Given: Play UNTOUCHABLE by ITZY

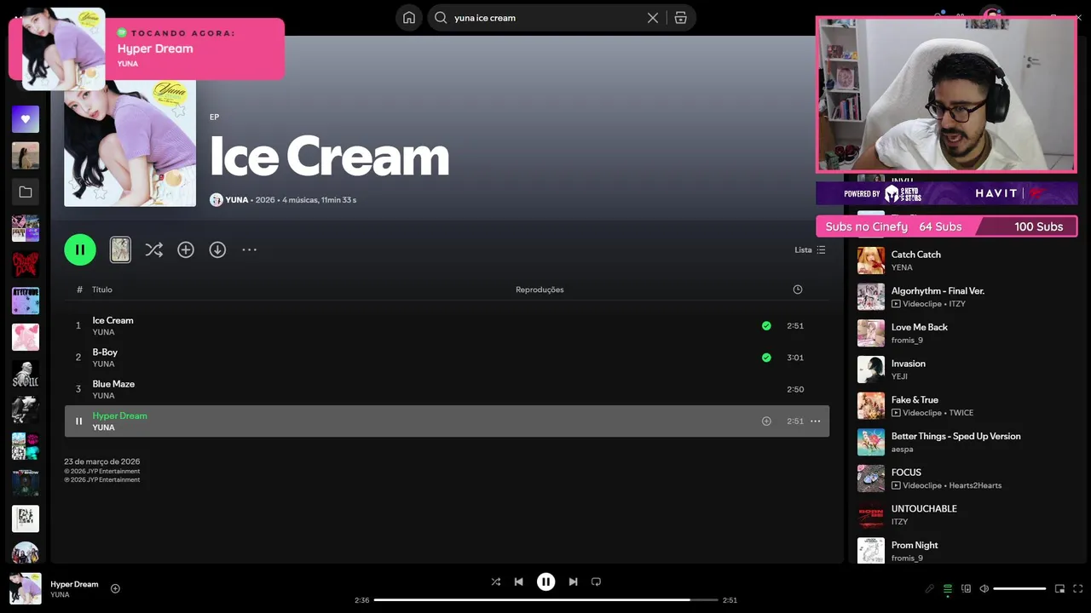Looking at the screenshot, I should pos(967,515).
